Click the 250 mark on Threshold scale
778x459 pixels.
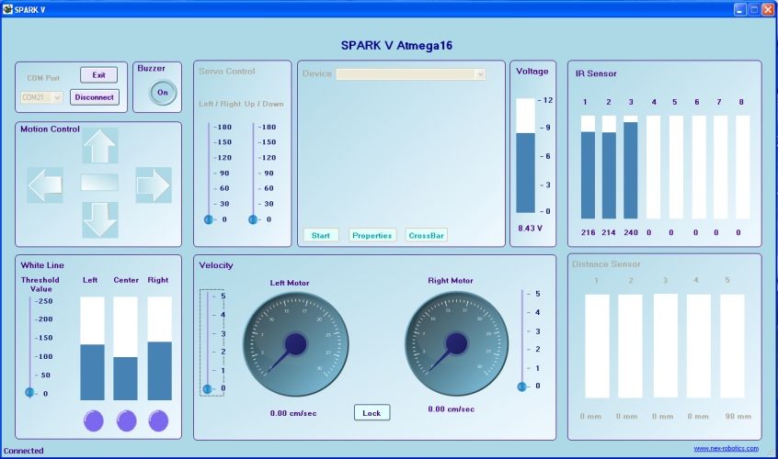tap(43, 301)
